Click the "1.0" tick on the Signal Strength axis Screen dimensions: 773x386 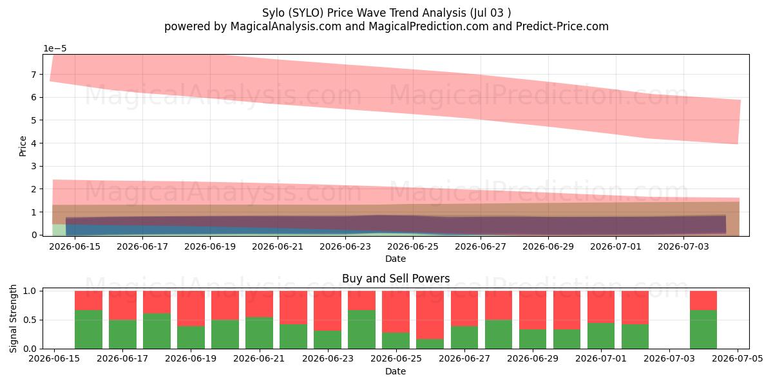pos(32,291)
